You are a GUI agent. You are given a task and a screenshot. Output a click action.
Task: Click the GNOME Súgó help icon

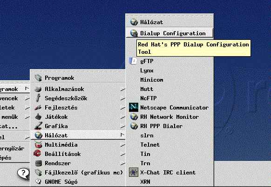(38, 181)
